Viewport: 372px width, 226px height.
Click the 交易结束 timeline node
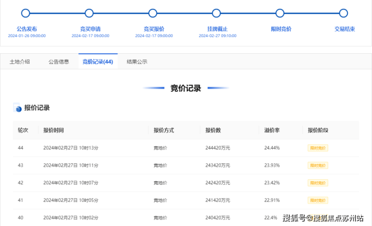point(343,13)
